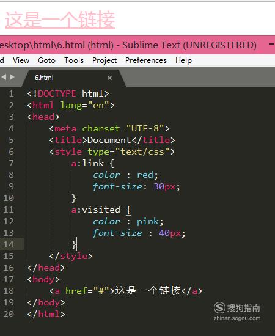Click the a:link selector
275x336 pixels.
(87, 163)
